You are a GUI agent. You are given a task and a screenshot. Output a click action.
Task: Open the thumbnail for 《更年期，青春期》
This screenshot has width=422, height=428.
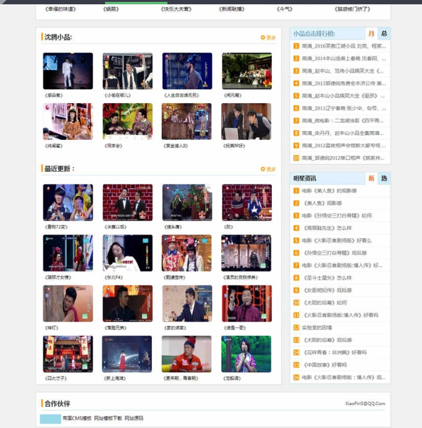point(187,354)
